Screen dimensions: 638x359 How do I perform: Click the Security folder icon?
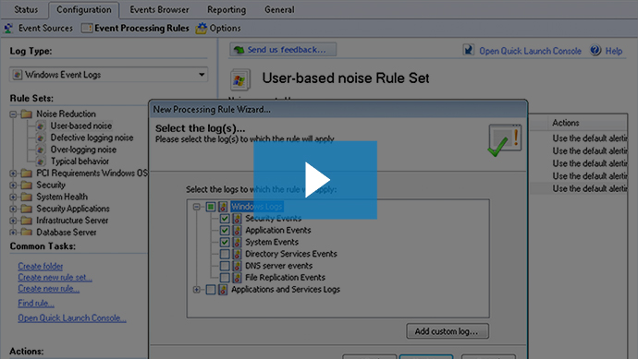(x=27, y=185)
